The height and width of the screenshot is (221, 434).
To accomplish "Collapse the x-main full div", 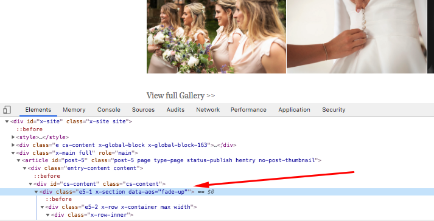I will click(x=13, y=153).
